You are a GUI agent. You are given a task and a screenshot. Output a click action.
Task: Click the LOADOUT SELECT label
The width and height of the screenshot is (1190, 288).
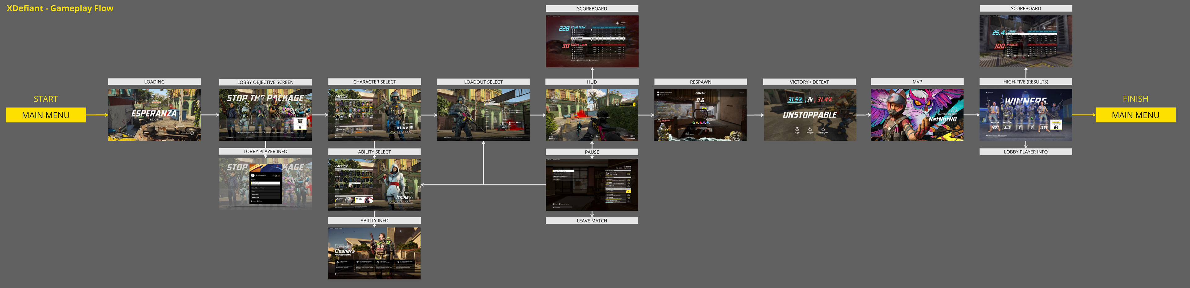[484, 82]
